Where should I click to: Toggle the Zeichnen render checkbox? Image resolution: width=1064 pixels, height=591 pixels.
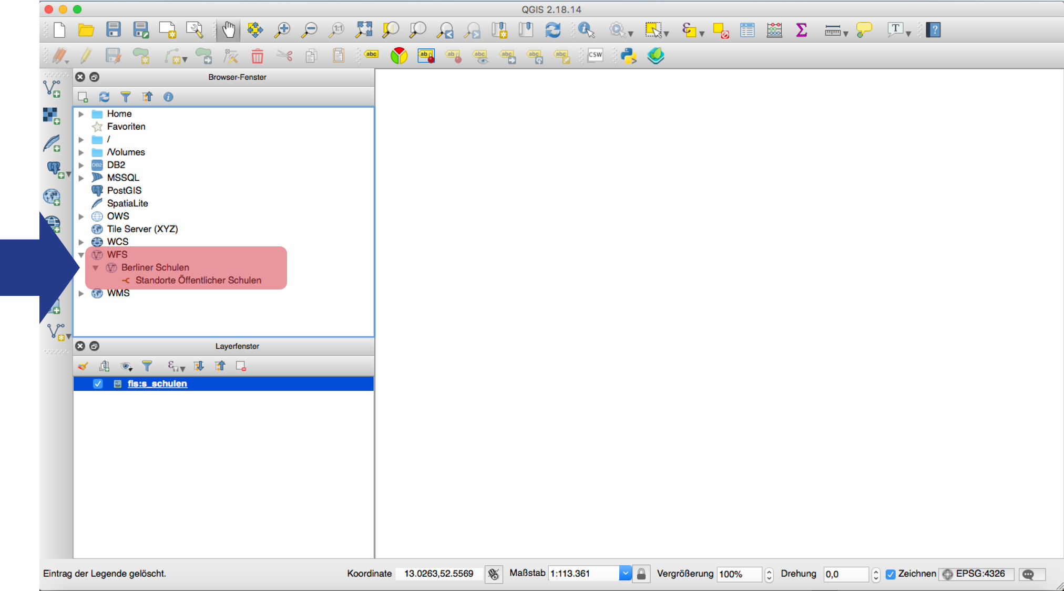pos(891,574)
